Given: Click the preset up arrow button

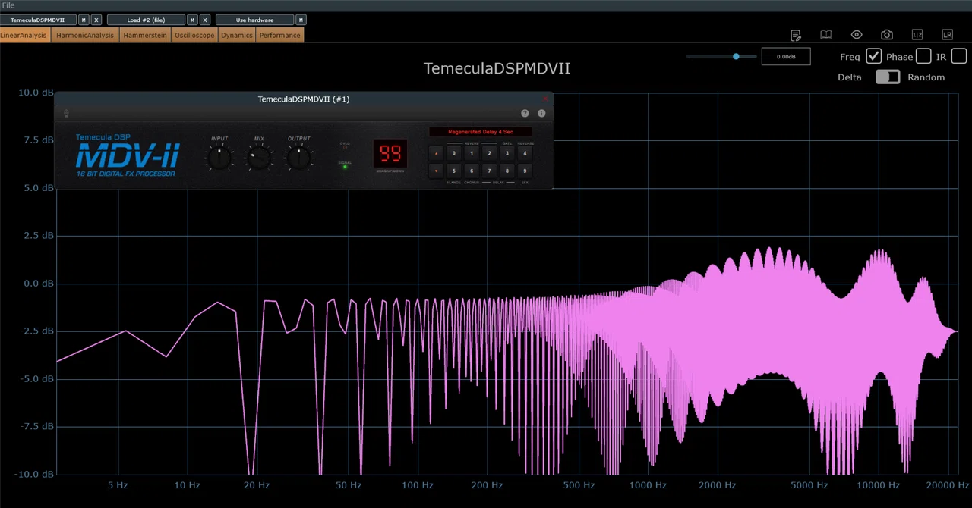Looking at the screenshot, I should (436, 153).
